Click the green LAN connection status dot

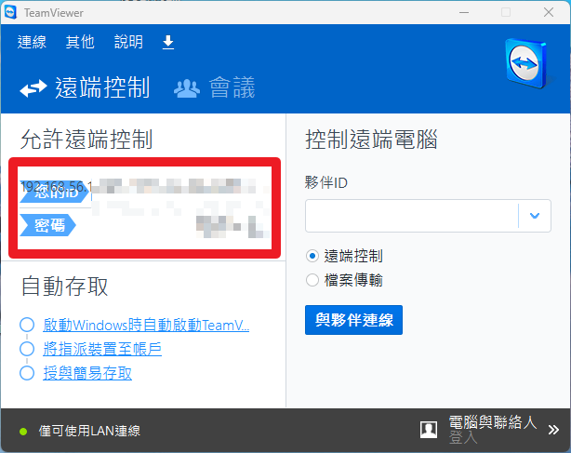pos(23,431)
